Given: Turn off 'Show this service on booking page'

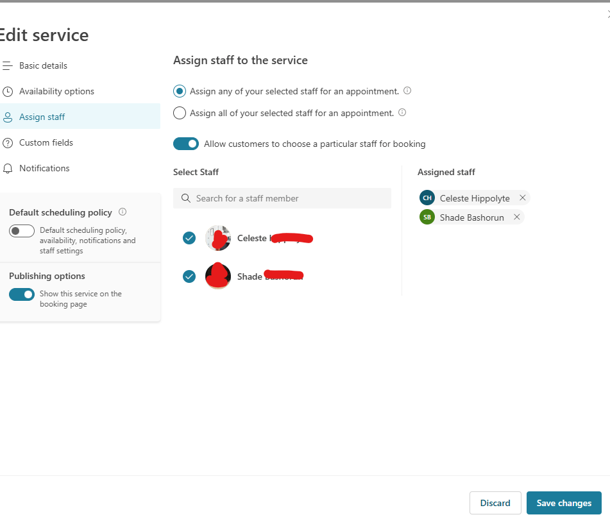Looking at the screenshot, I should pyautogui.click(x=21, y=294).
